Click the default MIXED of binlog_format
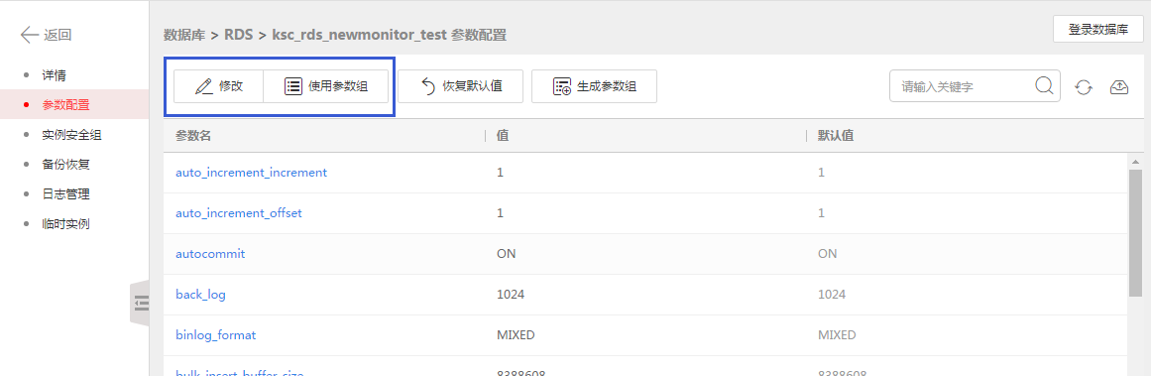 click(837, 335)
